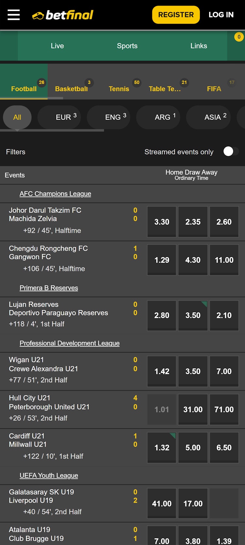
Task: Open AFC Champions League link
Action: click(55, 194)
